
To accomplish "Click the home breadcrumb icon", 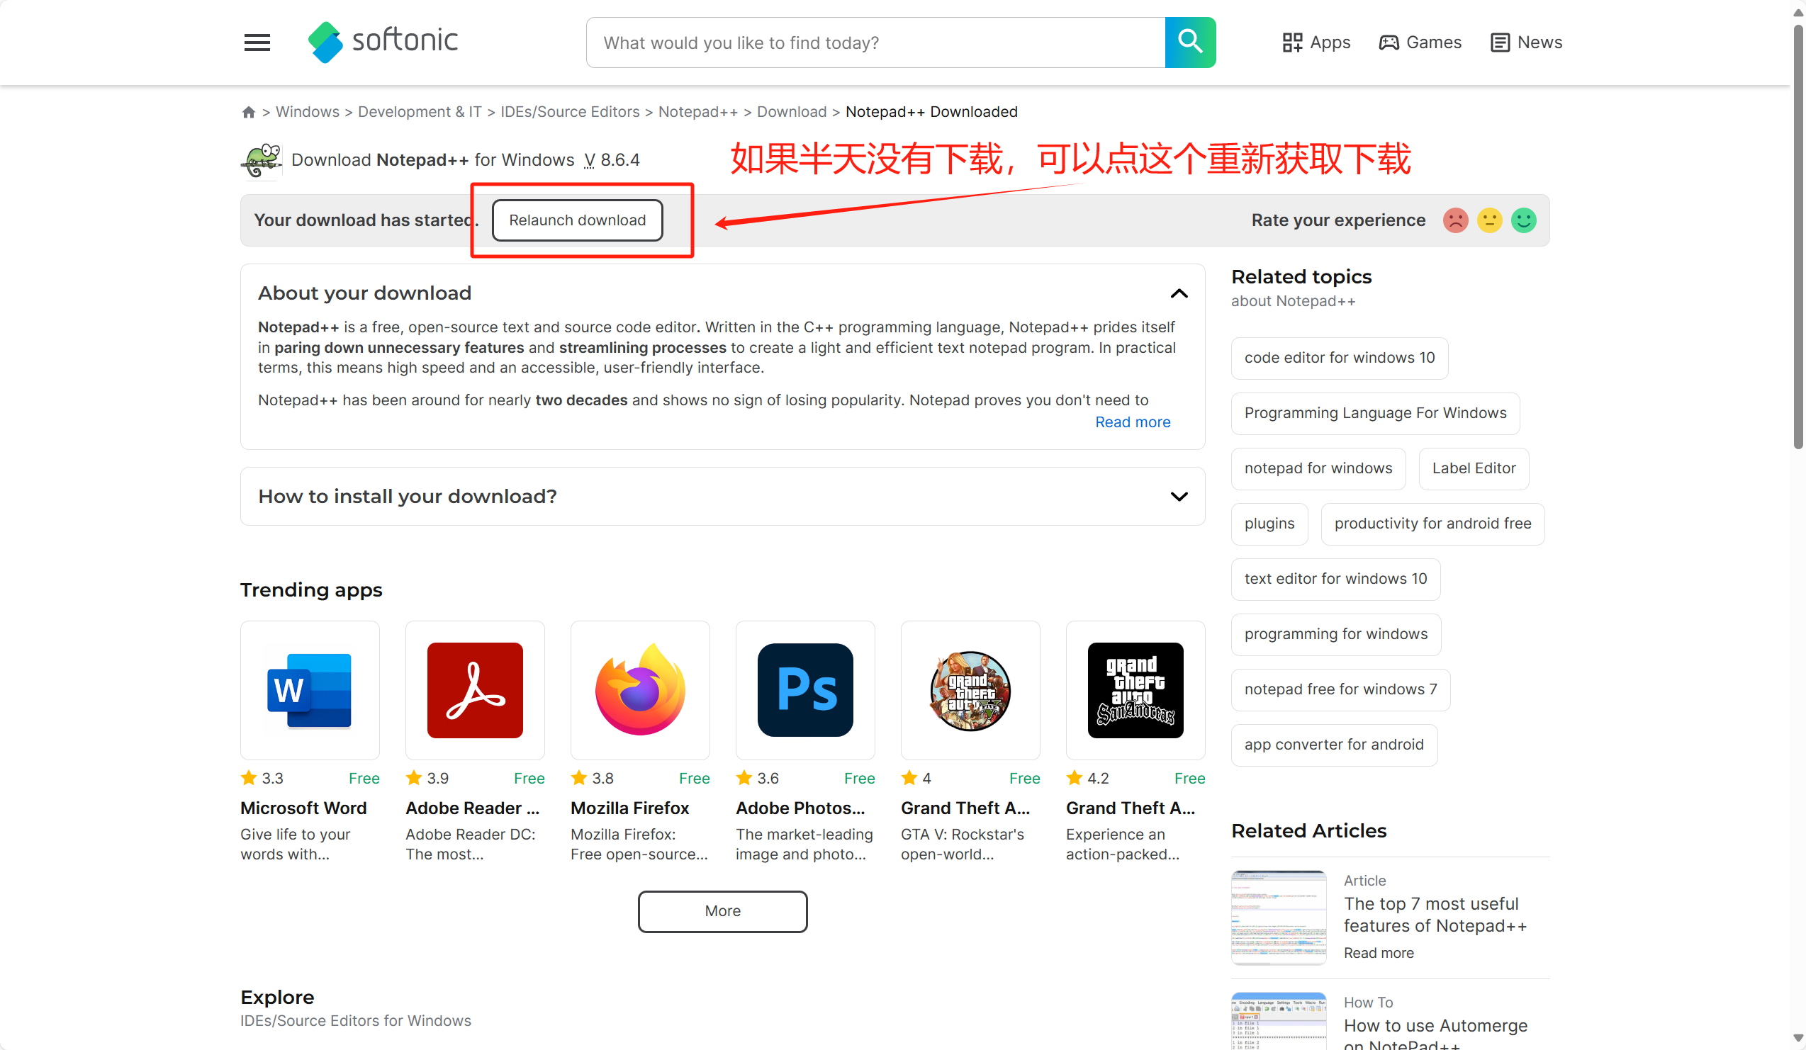I will (x=249, y=112).
